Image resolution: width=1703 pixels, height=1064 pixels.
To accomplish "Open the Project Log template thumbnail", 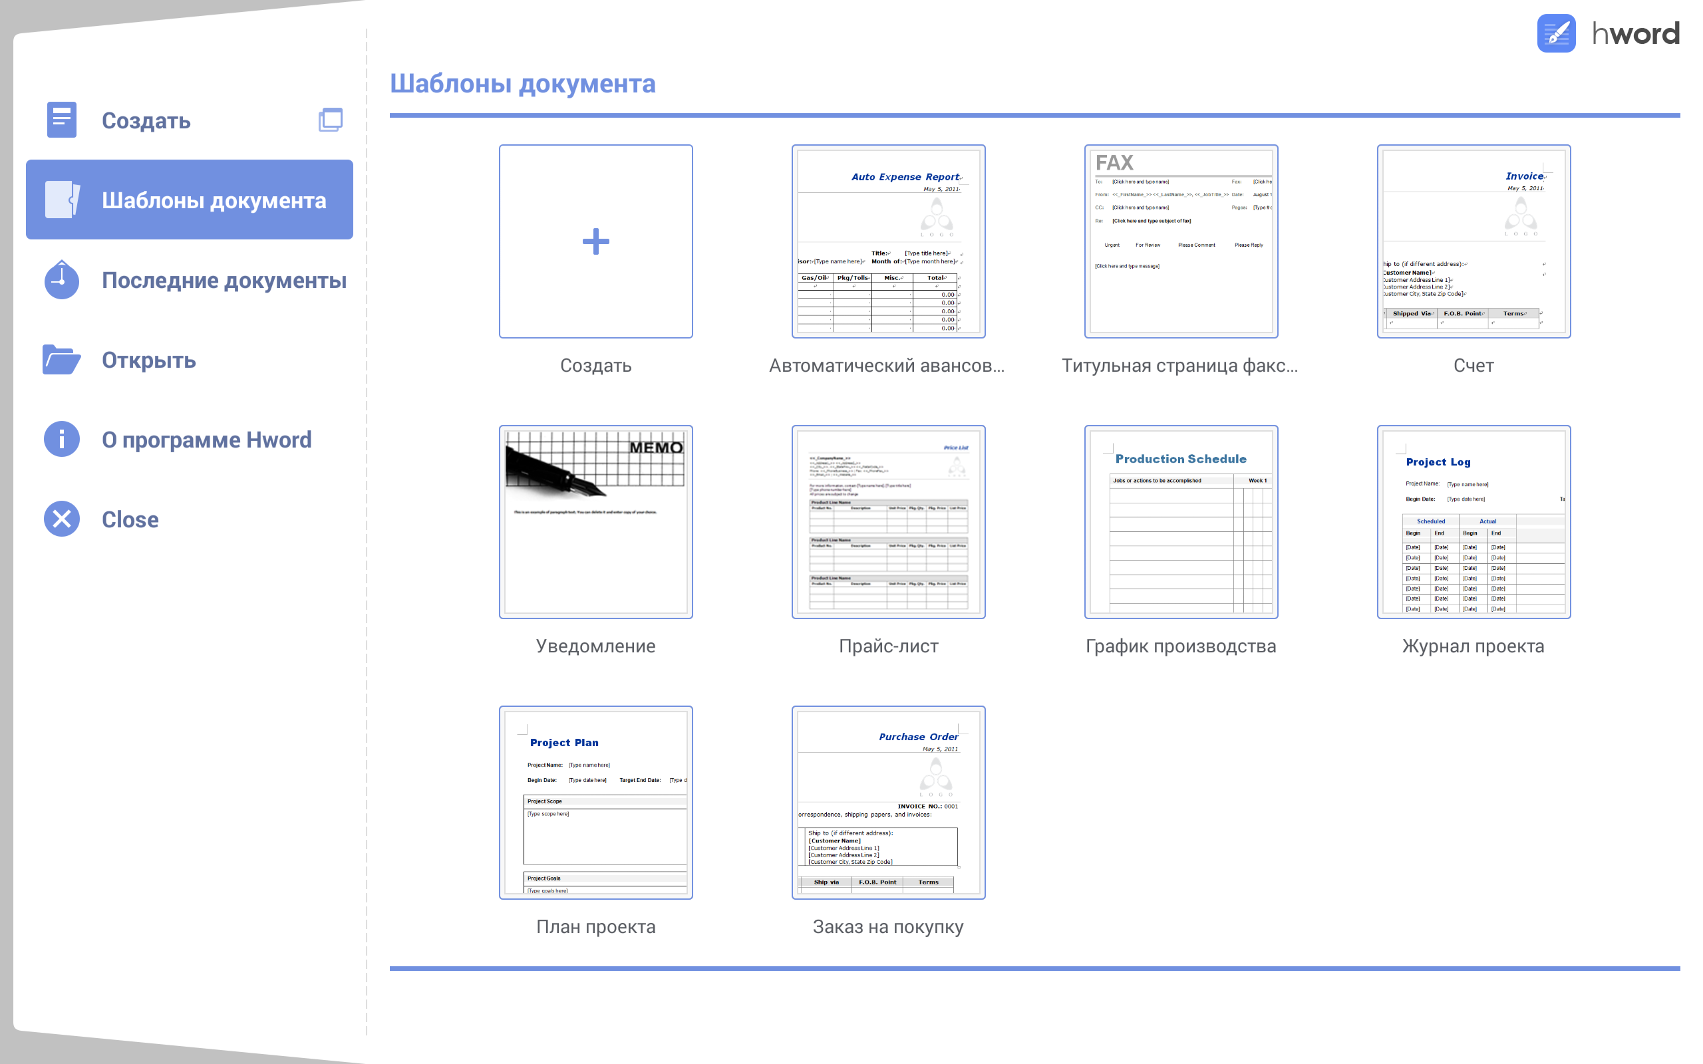I will (1473, 522).
